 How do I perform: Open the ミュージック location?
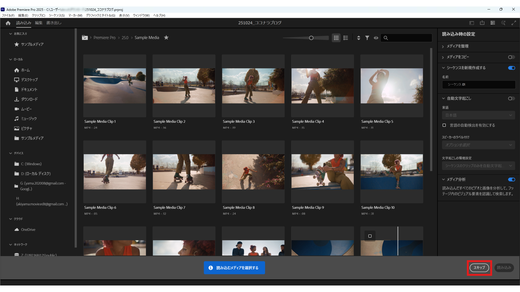[25, 119]
